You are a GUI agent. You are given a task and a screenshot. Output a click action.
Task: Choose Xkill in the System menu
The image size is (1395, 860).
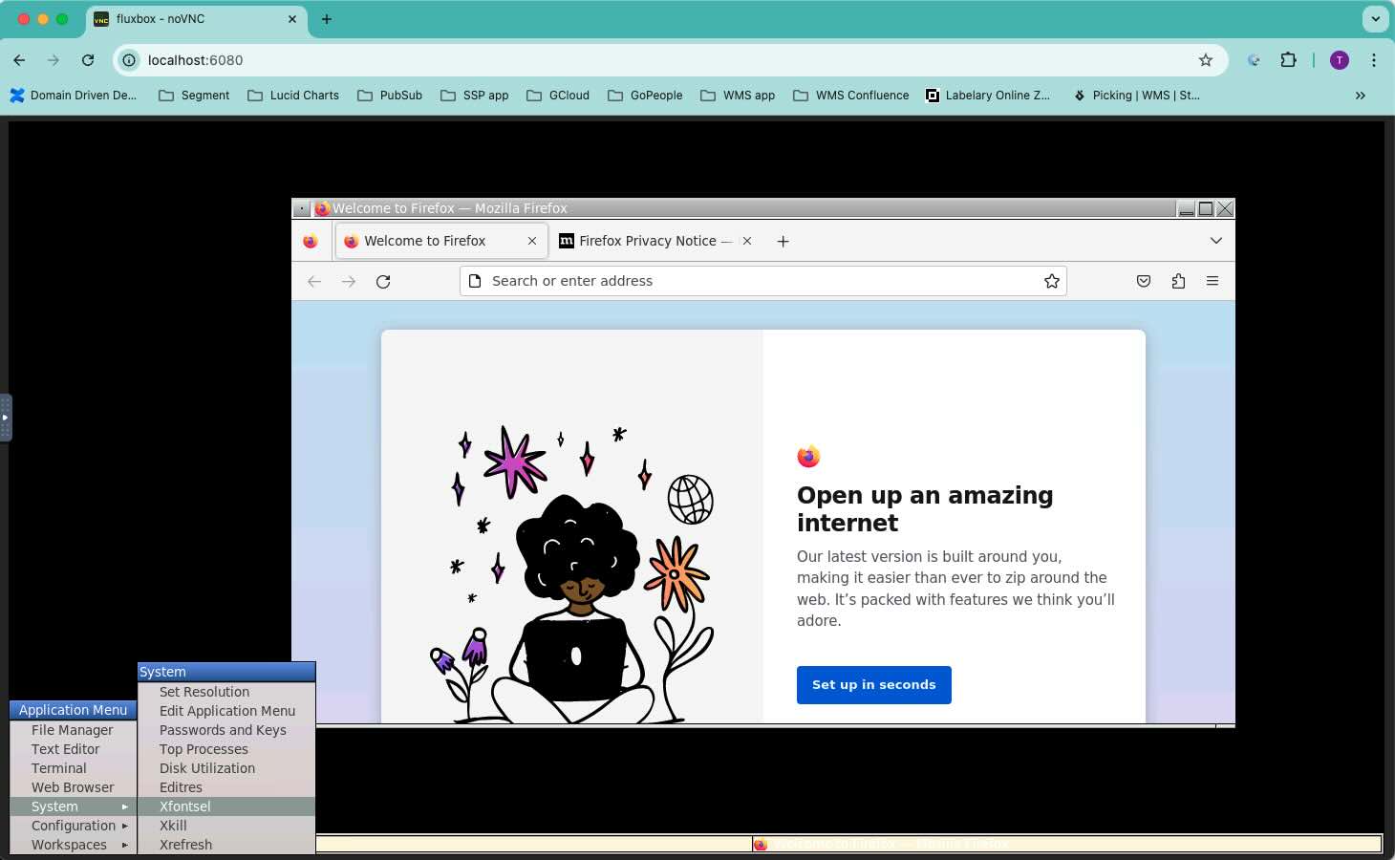pos(226,826)
